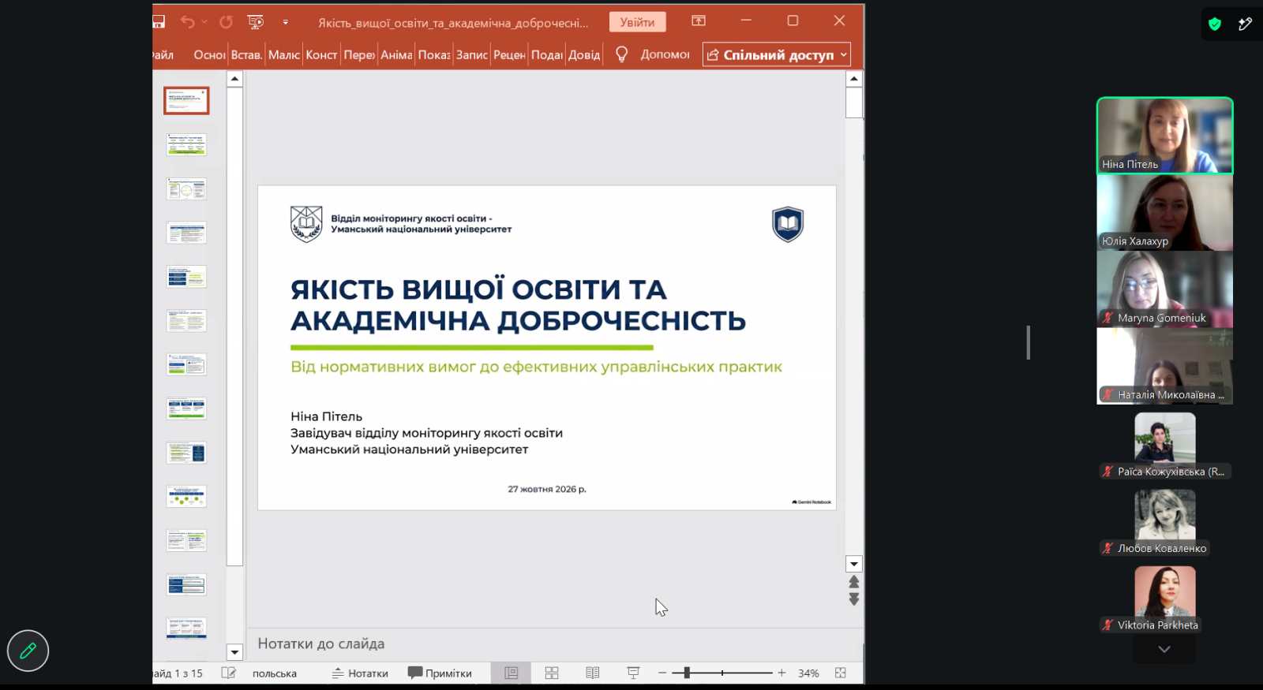This screenshot has width=1263, height=690.
Task: Click the Увійти sign-in button
Action: tap(637, 22)
